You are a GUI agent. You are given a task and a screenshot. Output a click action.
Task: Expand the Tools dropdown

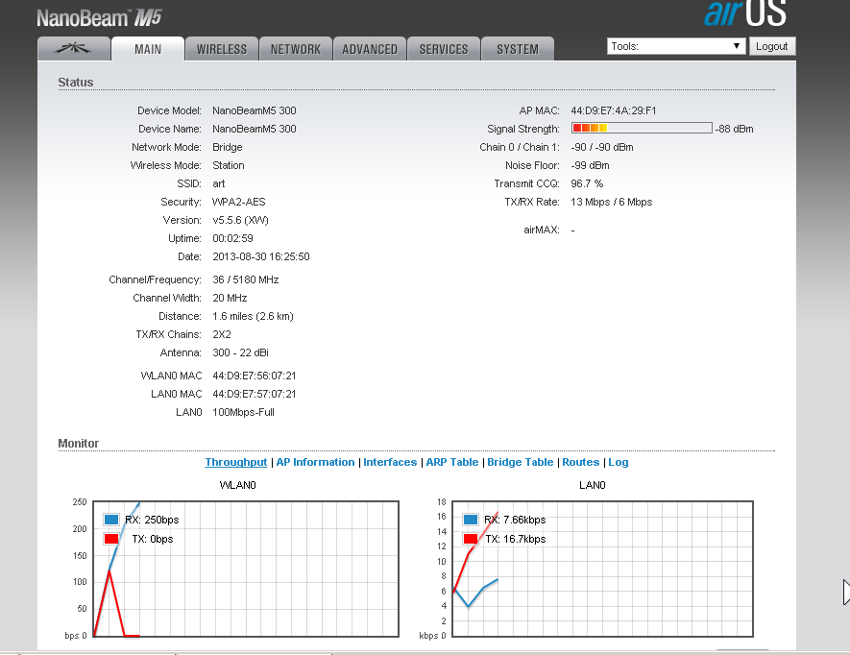click(x=676, y=46)
